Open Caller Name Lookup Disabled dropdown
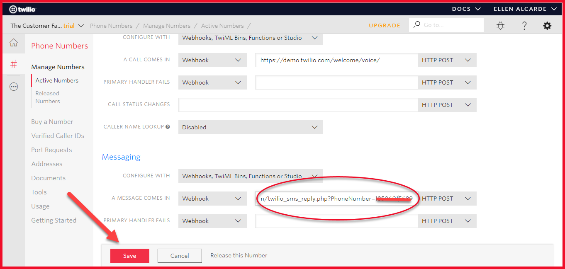 pyautogui.click(x=251, y=127)
